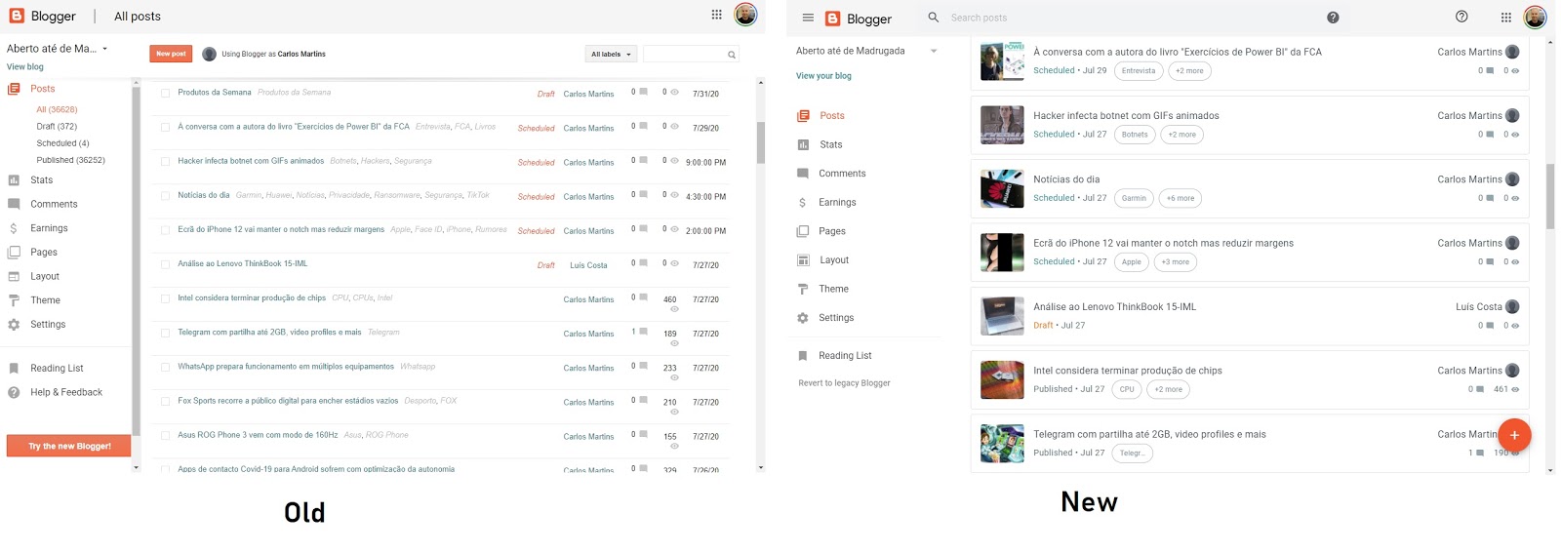Click the Blogger logo in old interface
The image size is (1561, 553).
tap(16, 16)
